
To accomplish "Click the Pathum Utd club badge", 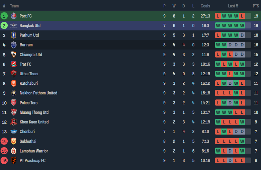I will click(14, 35).
